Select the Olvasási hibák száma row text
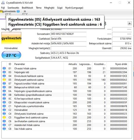 [x=25, y=69]
